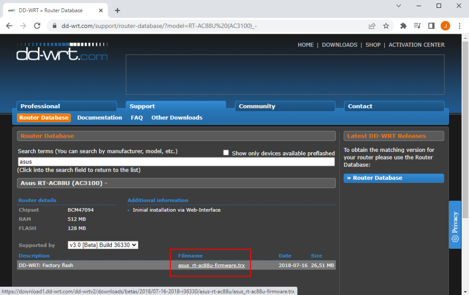469x295 pixels.
Task: Reload the current page
Action: pos(37,26)
